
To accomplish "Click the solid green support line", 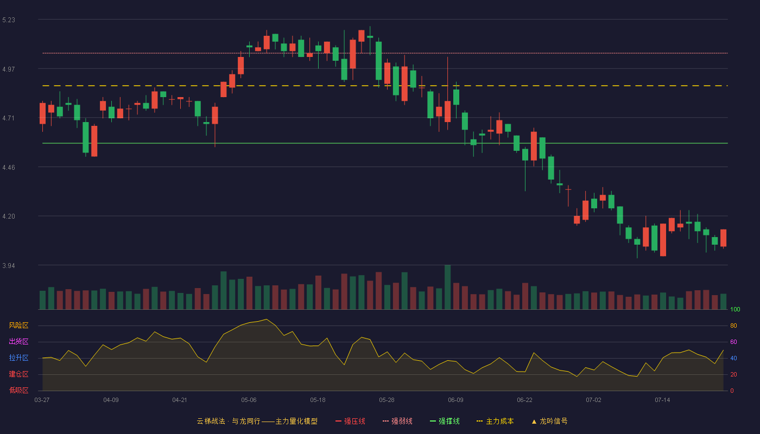I will pos(385,143).
